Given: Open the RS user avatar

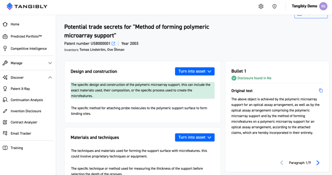Looking at the screenshot, I should click(323, 6).
